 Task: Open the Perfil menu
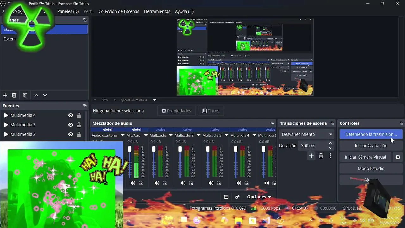click(x=89, y=11)
